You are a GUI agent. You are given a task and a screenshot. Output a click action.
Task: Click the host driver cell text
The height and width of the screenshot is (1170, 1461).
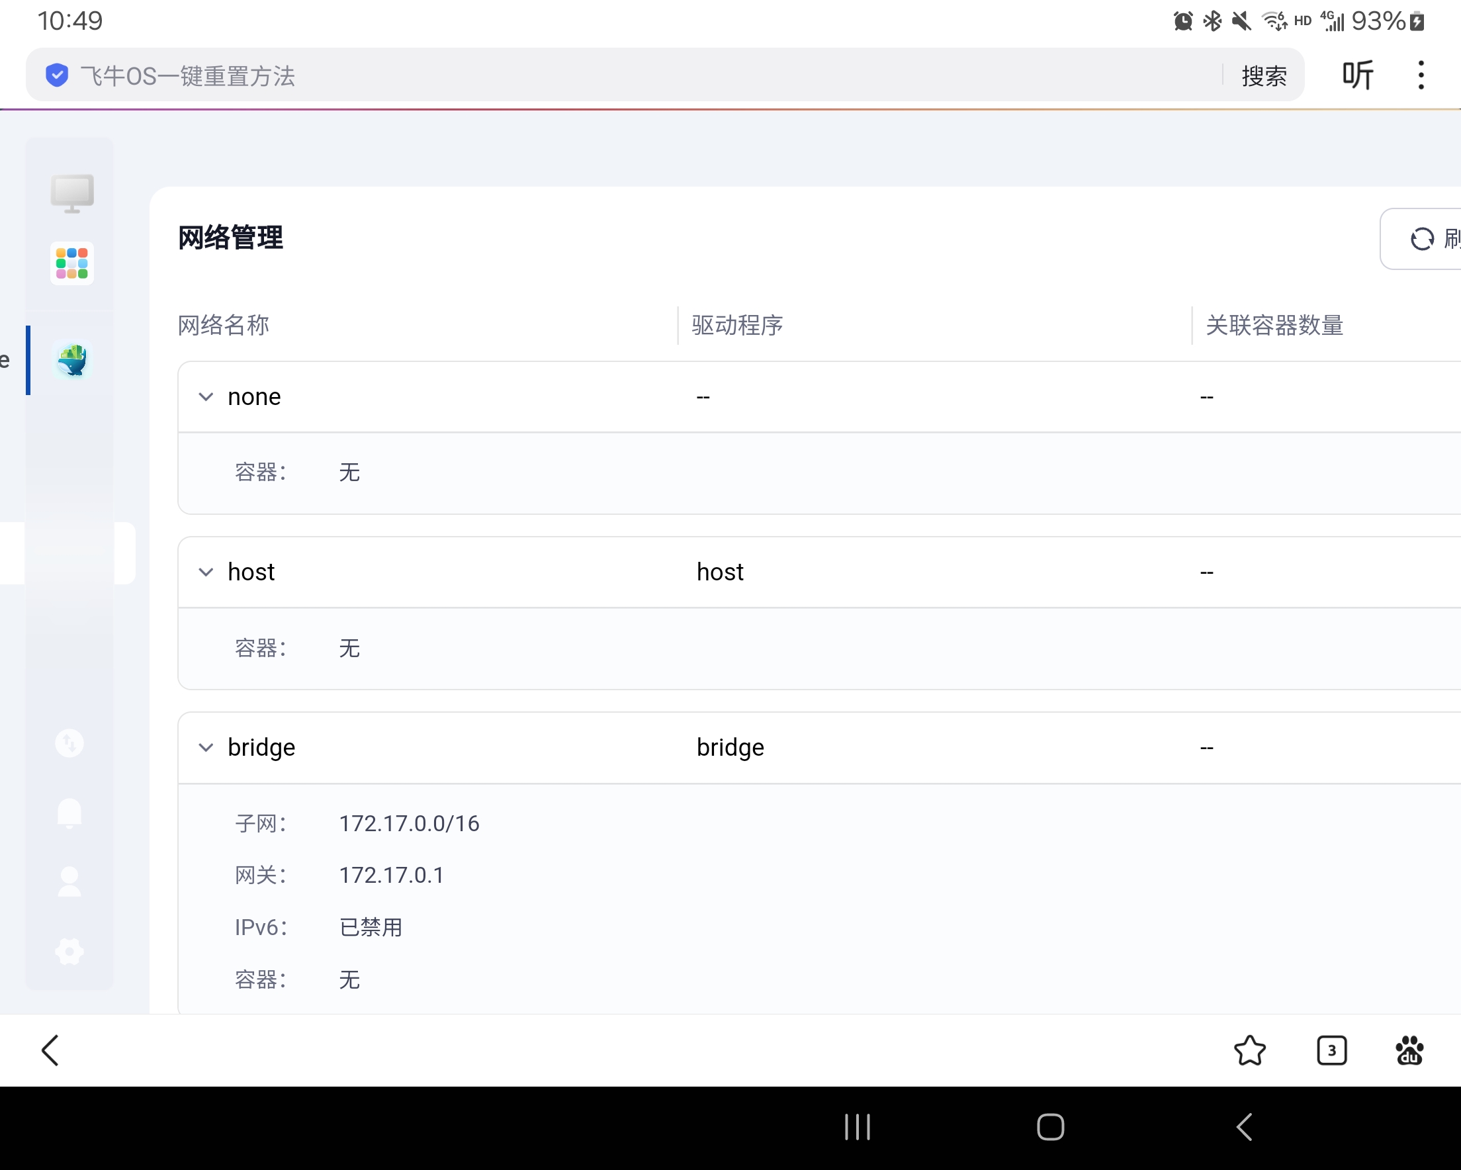[x=720, y=572]
